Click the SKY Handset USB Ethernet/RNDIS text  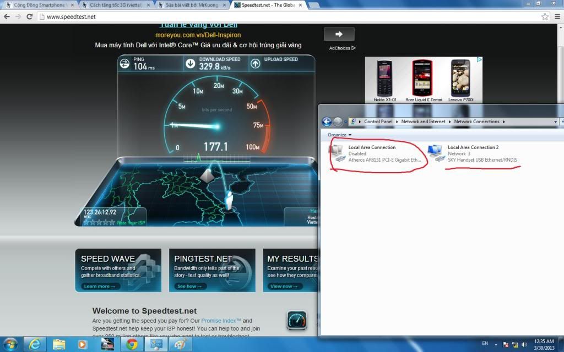click(x=482, y=160)
